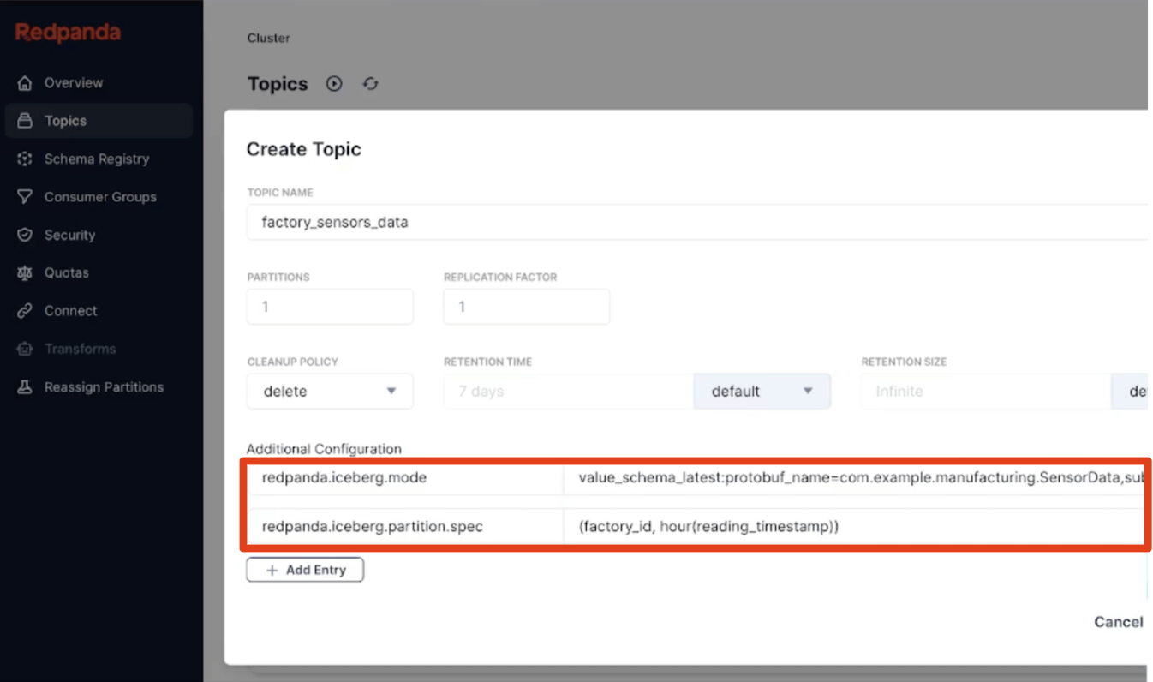Screen dimensions: 1153x682
Task: Click the Reassign Partitions icon
Action: (x=25, y=387)
